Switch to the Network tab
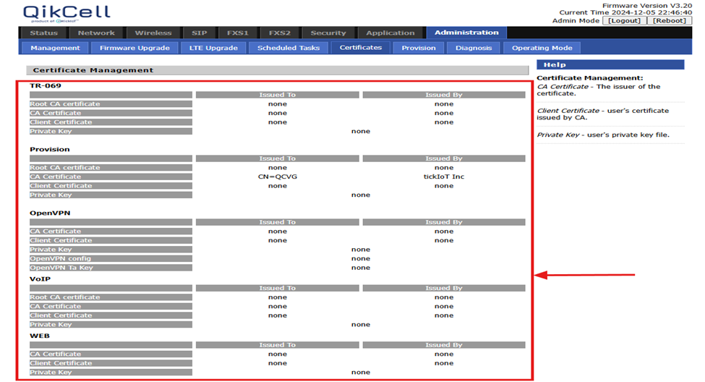The width and height of the screenshot is (705, 382). click(96, 33)
